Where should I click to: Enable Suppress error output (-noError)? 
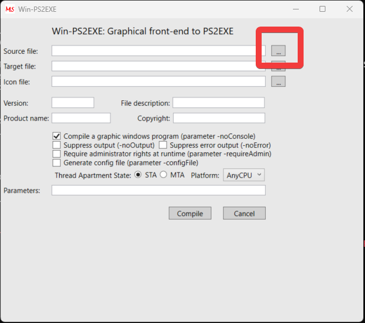[162, 145]
